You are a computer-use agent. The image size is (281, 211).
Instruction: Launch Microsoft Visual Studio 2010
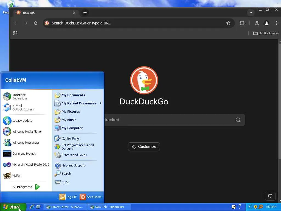pyautogui.click(x=26, y=165)
